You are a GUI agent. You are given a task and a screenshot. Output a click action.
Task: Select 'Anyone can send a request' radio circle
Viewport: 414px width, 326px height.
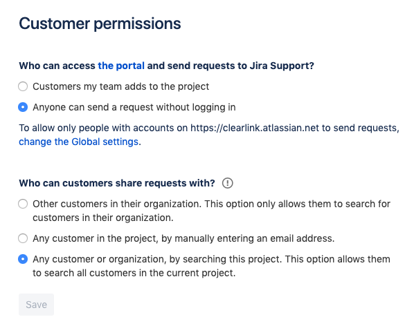point(23,107)
